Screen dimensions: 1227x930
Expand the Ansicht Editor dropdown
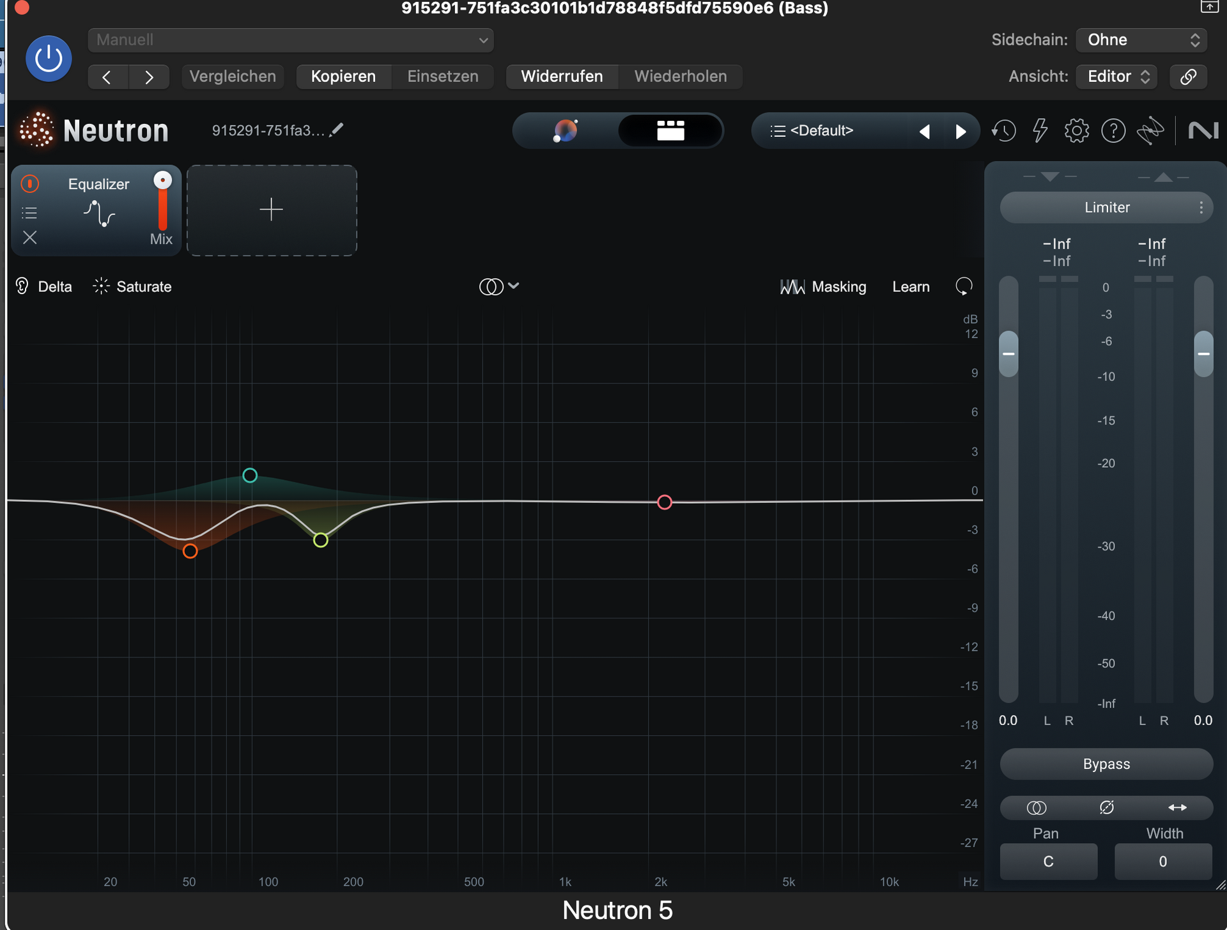[1117, 77]
